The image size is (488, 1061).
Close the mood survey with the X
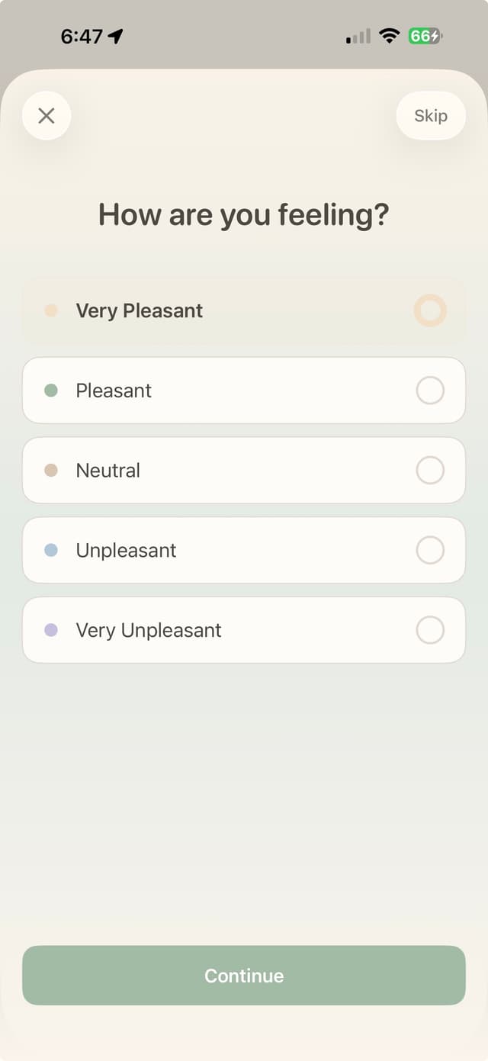point(47,115)
